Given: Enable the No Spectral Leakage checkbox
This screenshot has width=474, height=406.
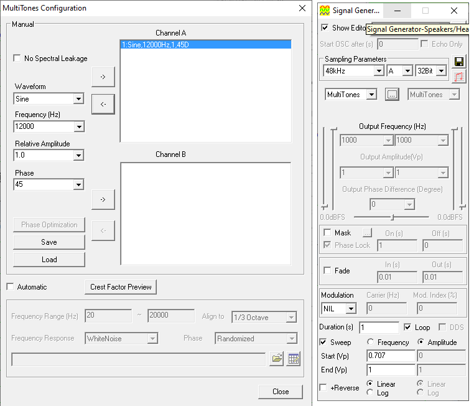Looking at the screenshot, I should click(x=17, y=59).
